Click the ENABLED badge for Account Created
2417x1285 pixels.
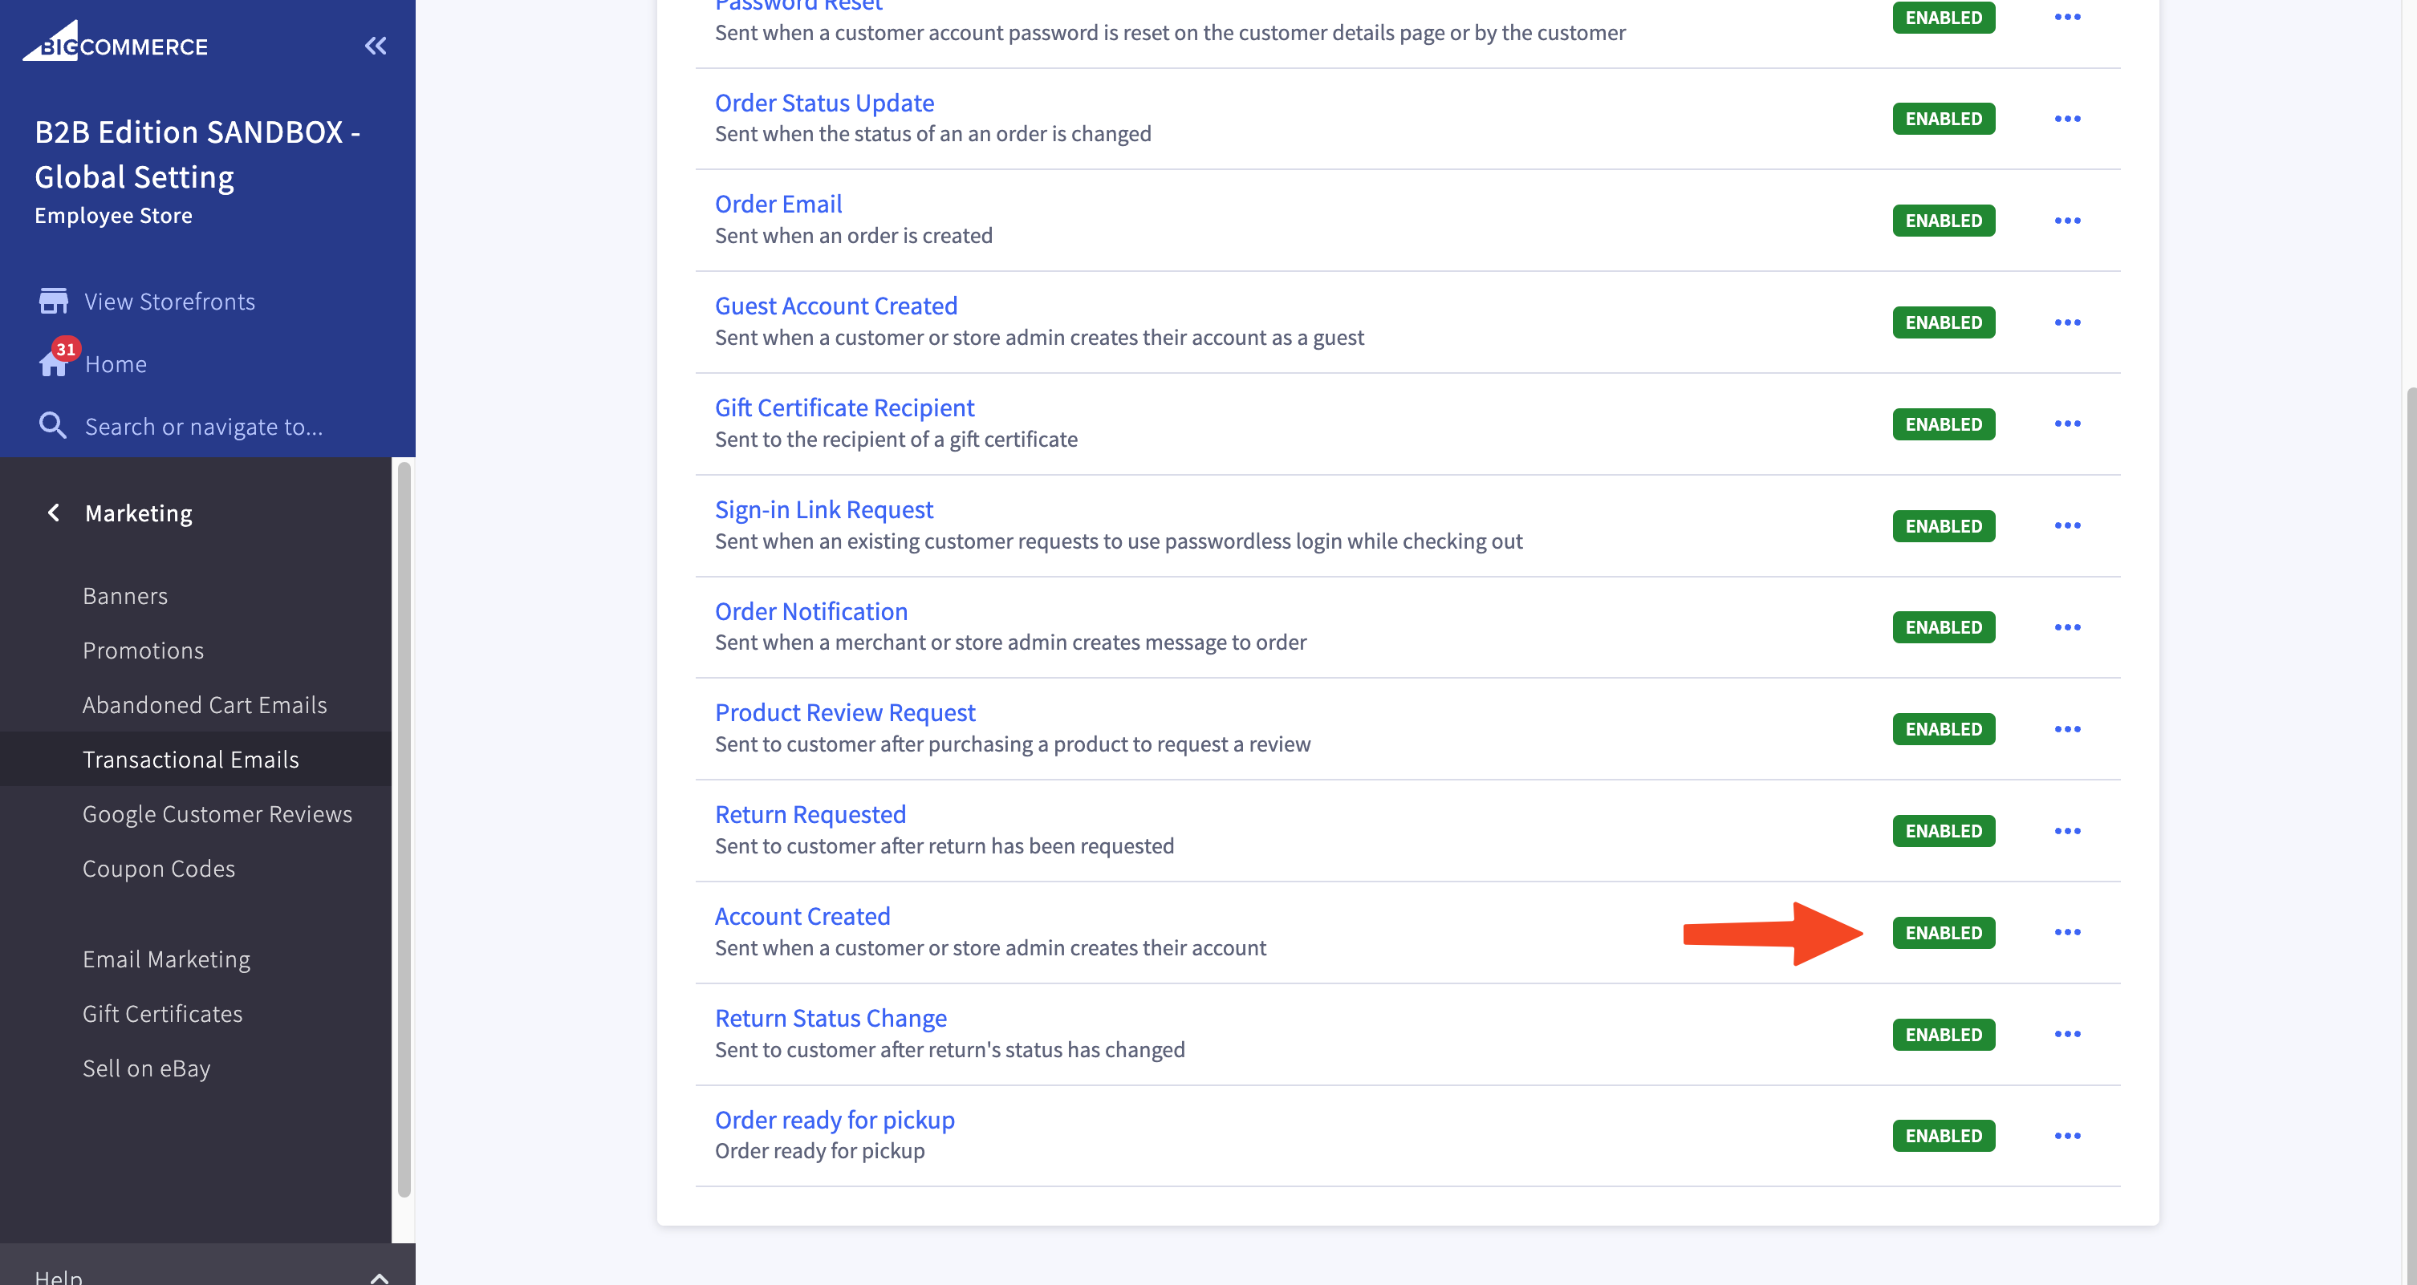(1944, 932)
